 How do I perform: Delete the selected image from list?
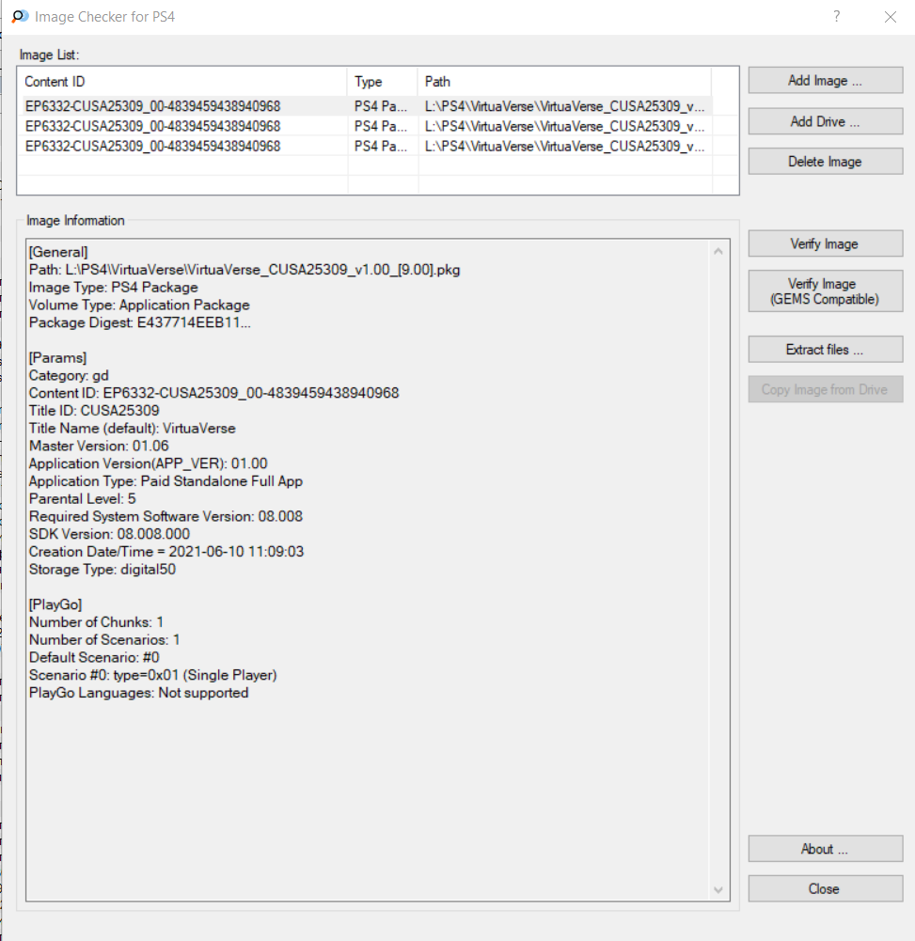826,162
